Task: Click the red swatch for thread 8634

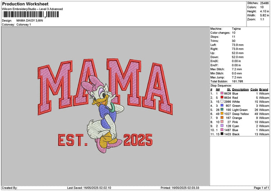Action: pos(222,98)
